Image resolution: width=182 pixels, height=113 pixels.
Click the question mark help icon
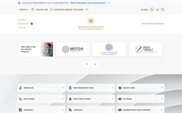point(33,10)
